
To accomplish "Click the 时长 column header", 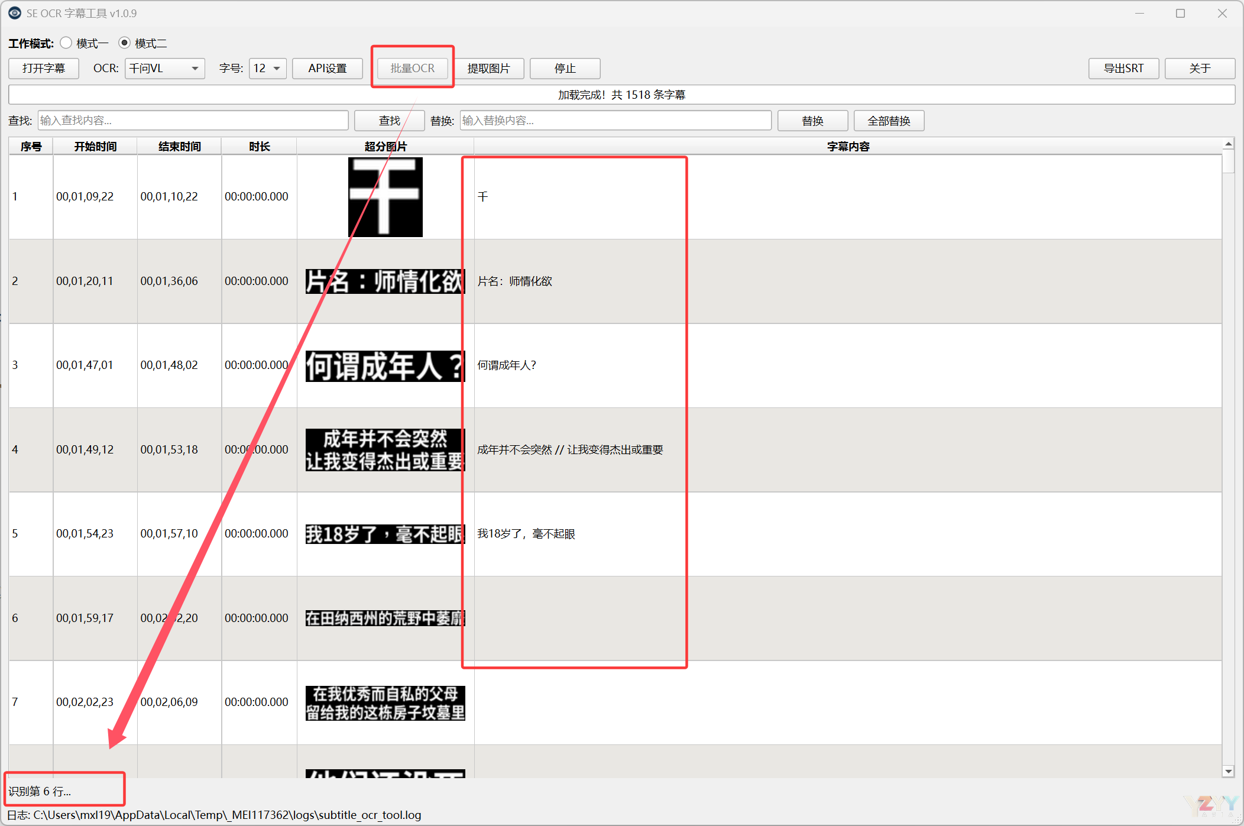I will tap(260, 147).
